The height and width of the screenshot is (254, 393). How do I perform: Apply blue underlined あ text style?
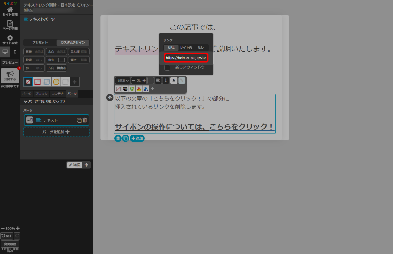146,89
